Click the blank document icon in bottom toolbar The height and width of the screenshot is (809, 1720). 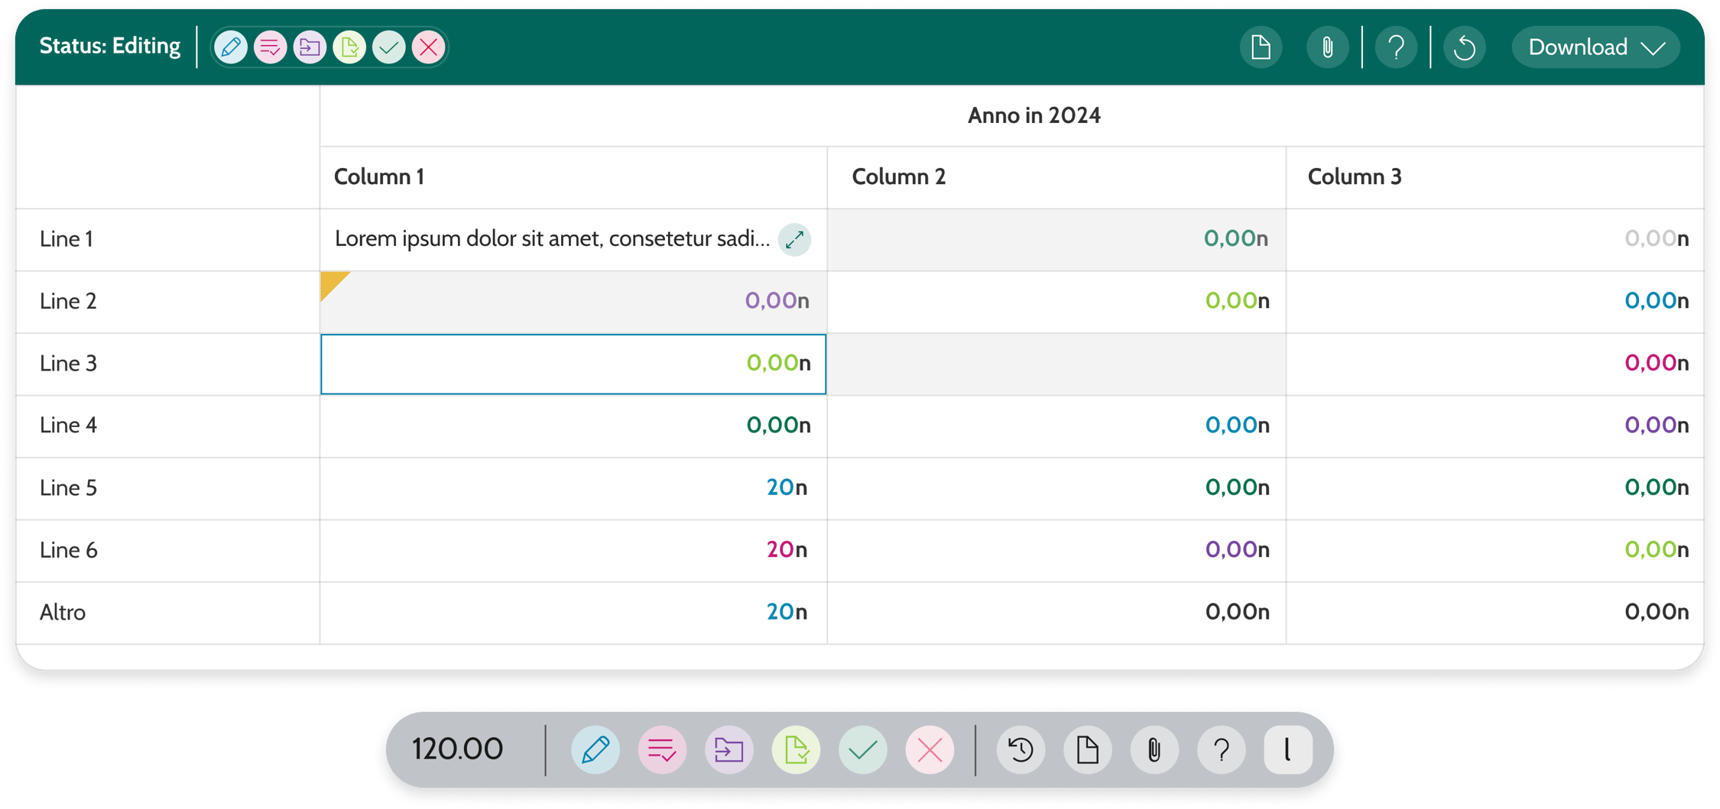click(1087, 750)
